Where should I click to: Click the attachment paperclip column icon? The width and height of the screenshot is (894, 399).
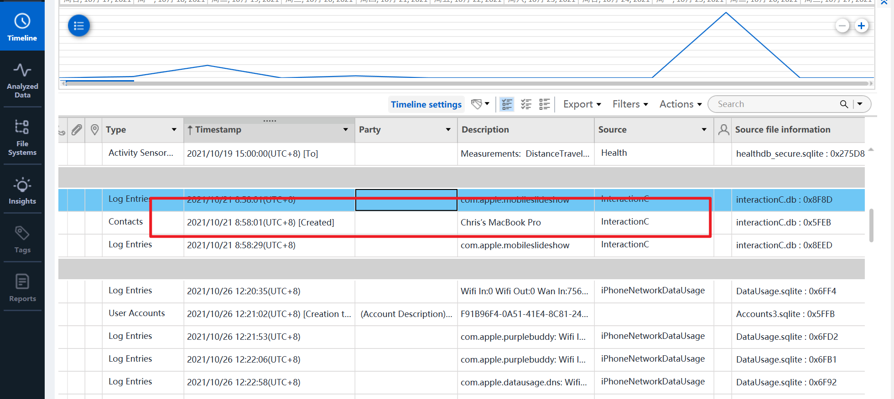(x=77, y=130)
